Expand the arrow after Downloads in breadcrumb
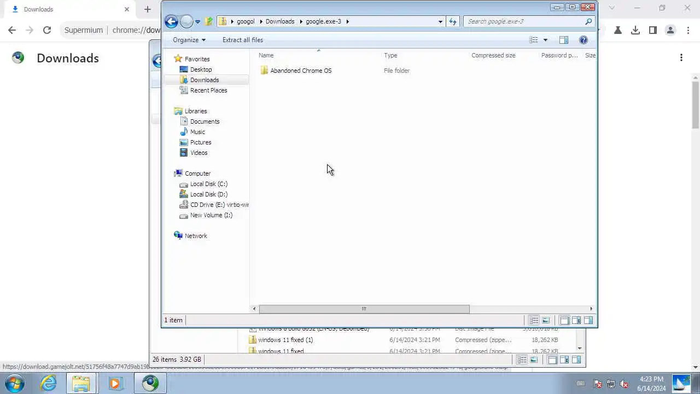The height and width of the screenshot is (394, 700). (300, 21)
